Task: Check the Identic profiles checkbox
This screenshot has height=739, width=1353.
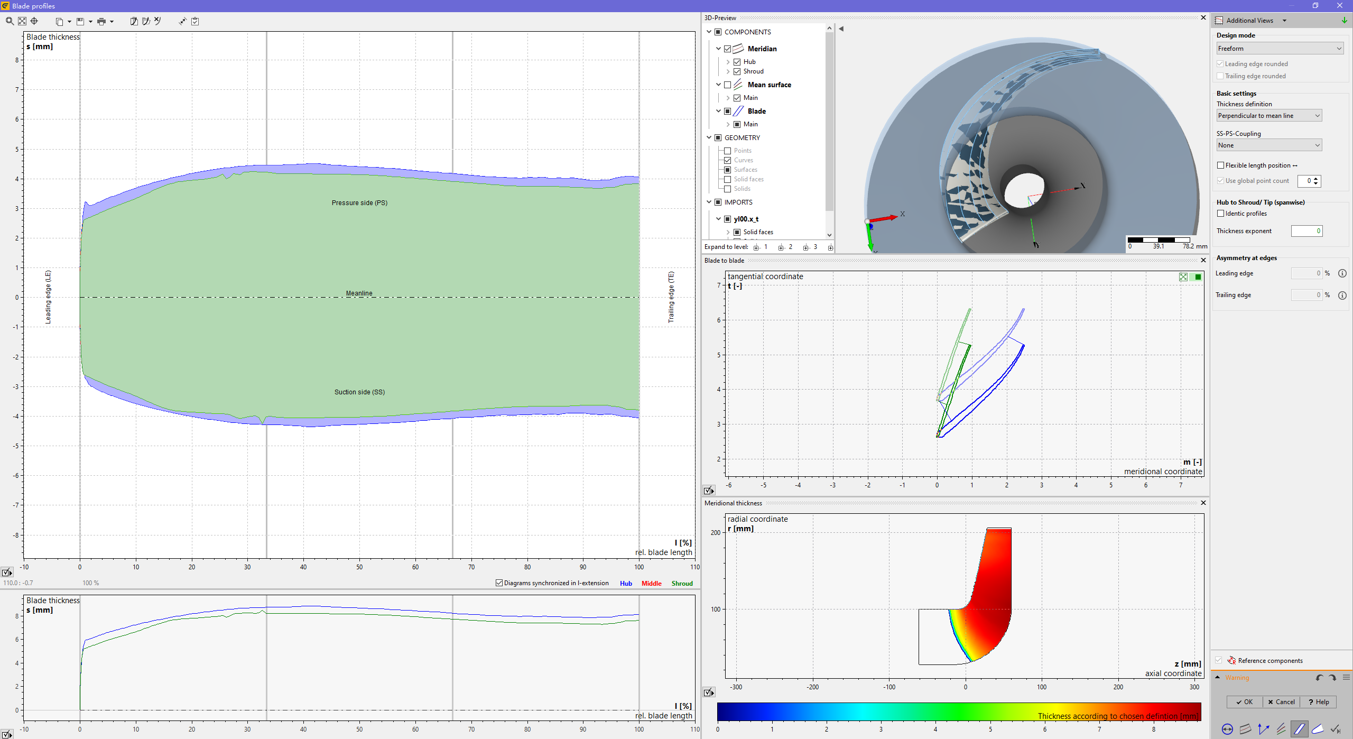Action: [x=1220, y=214]
